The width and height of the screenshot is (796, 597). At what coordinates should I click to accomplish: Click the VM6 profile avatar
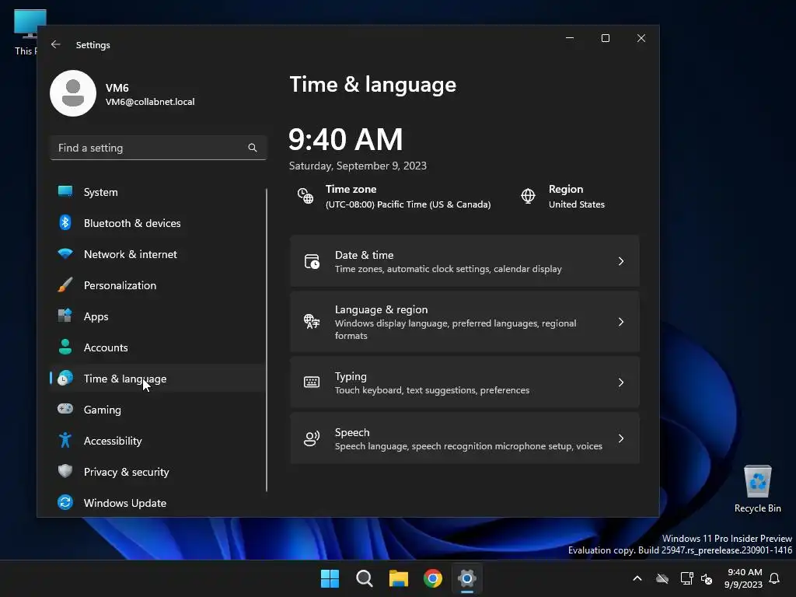[73, 93]
